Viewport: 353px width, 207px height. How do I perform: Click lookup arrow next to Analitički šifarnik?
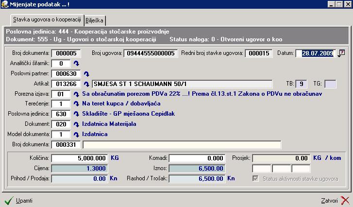[75, 64]
